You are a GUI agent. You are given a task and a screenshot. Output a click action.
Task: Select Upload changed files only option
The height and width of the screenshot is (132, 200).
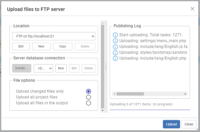(x=88, y=91)
